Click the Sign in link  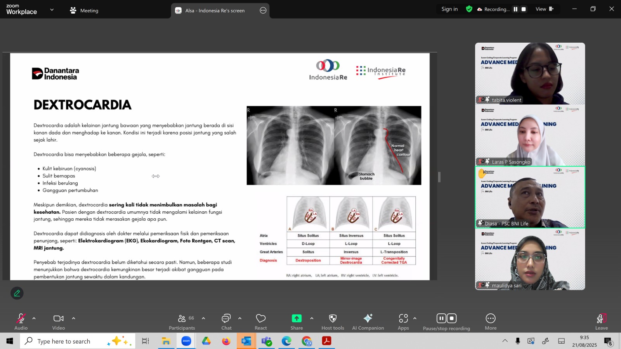pyautogui.click(x=449, y=9)
